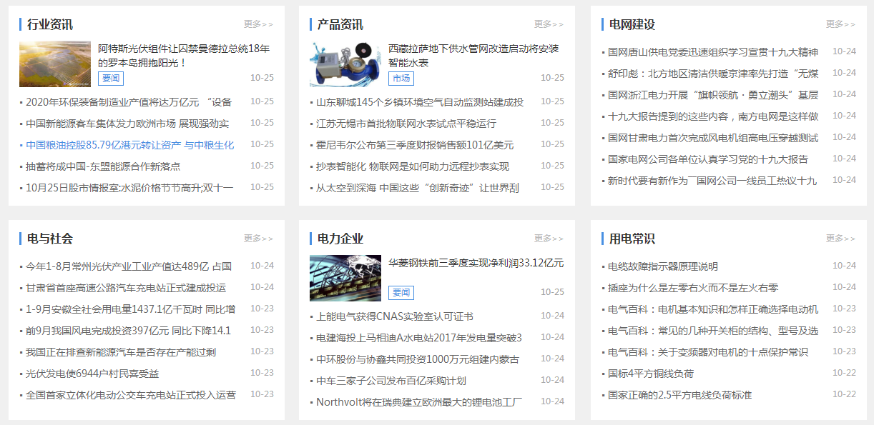Image resolution: width=874 pixels, height=425 pixels.
Task: Click the 市场 tag in 产品资讯 section
Action: point(401,78)
